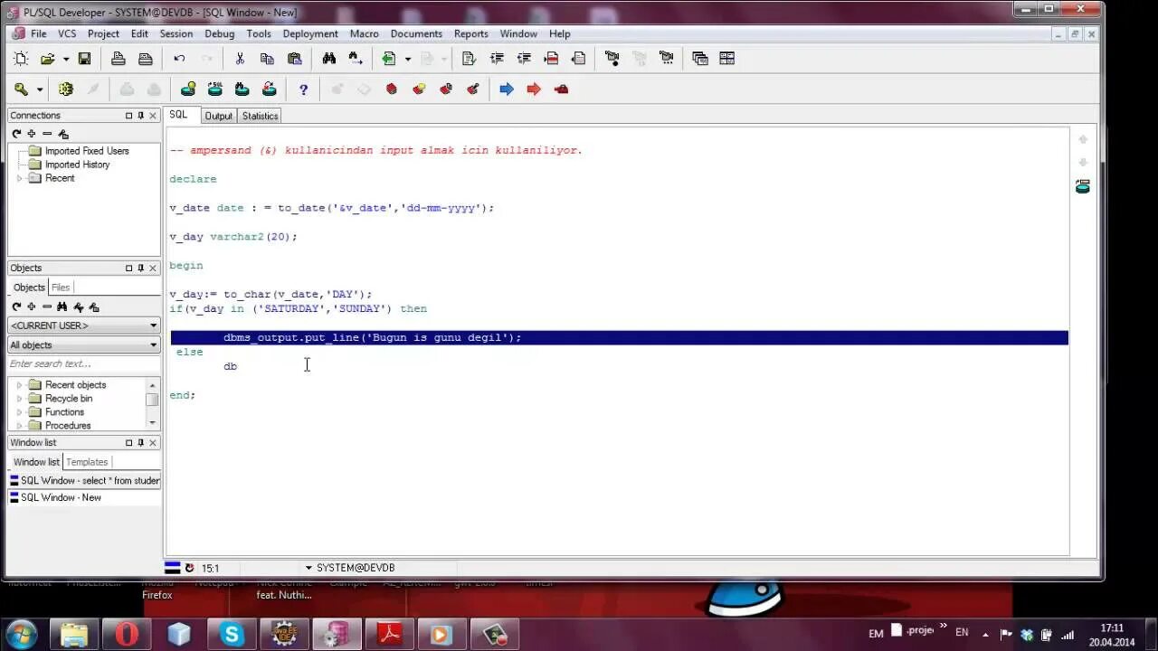The width and height of the screenshot is (1158, 651).
Task: Pin the Window list panel
Action: (140, 443)
